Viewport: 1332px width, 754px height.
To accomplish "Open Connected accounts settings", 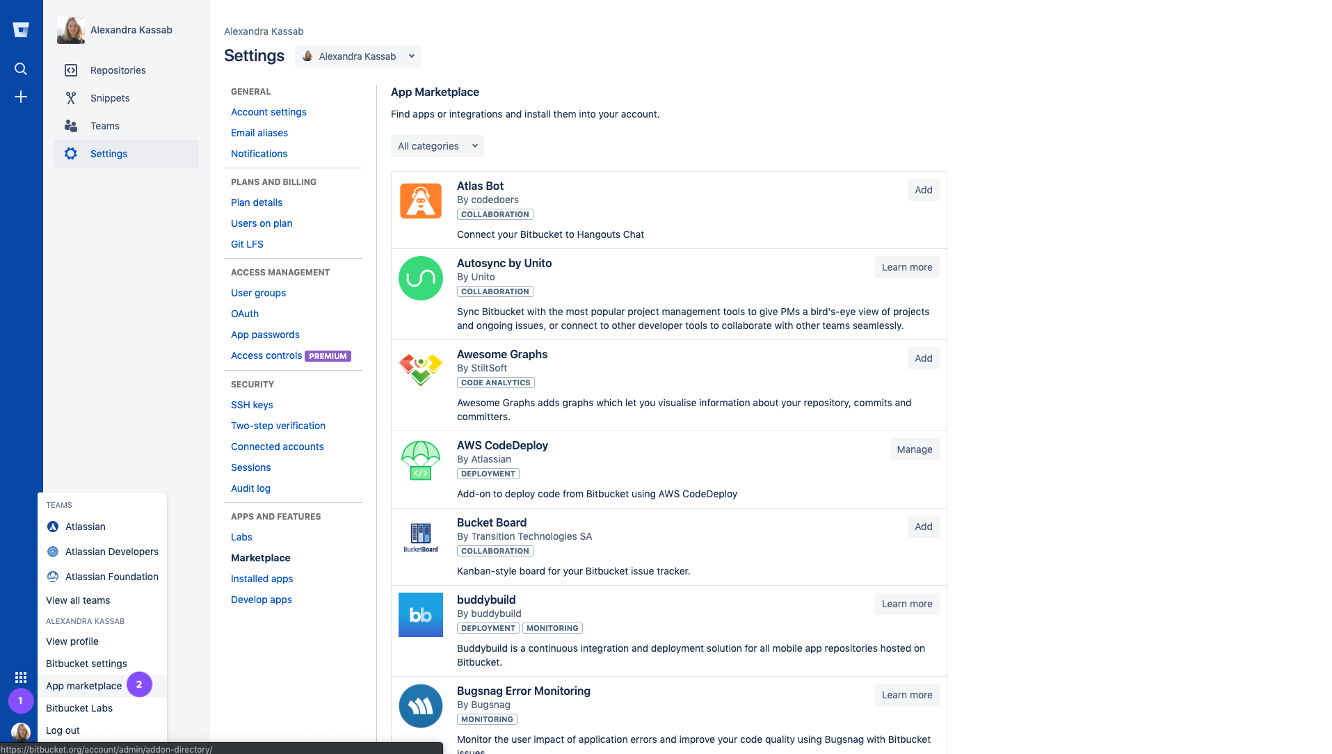I will (277, 447).
